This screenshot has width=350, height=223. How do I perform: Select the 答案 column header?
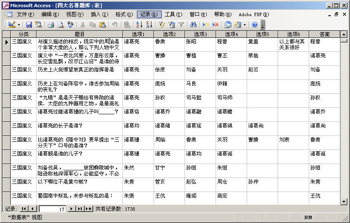(324, 34)
